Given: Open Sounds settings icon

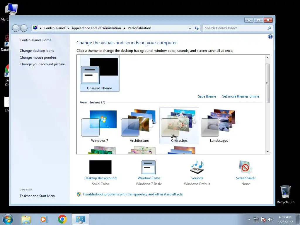Looking at the screenshot, I should [197, 167].
